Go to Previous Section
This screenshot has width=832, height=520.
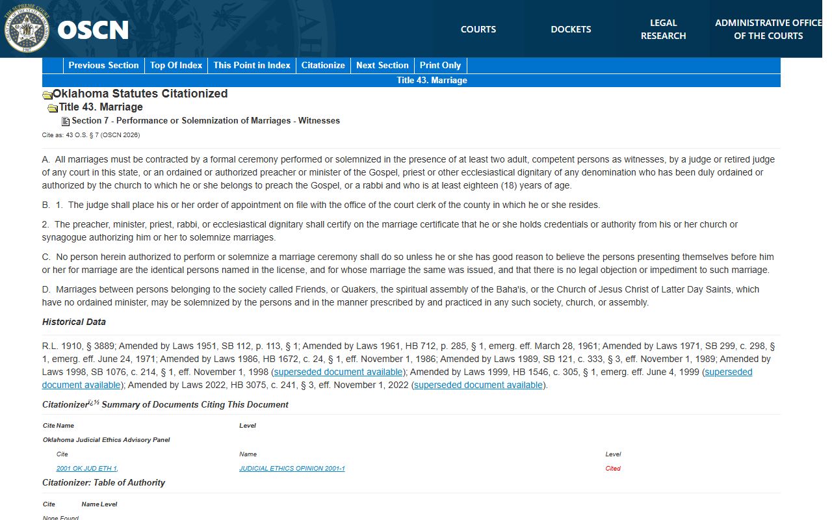click(103, 65)
